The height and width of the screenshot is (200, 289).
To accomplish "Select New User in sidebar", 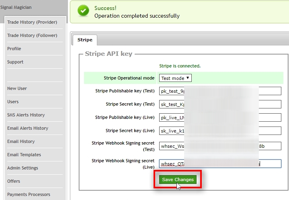I will click(17, 88).
